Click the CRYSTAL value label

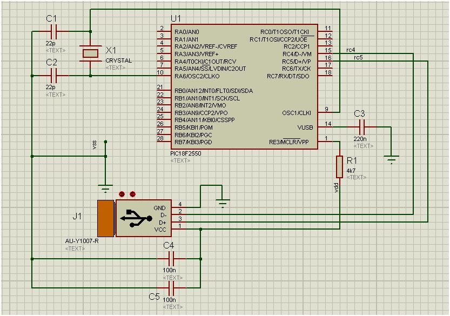pos(118,60)
